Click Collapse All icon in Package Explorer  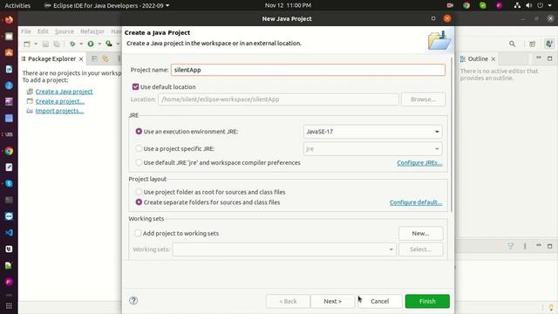click(x=94, y=58)
